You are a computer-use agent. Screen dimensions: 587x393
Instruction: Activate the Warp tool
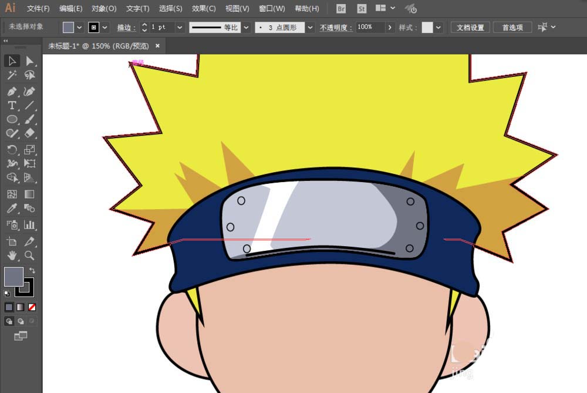[x=12, y=163]
